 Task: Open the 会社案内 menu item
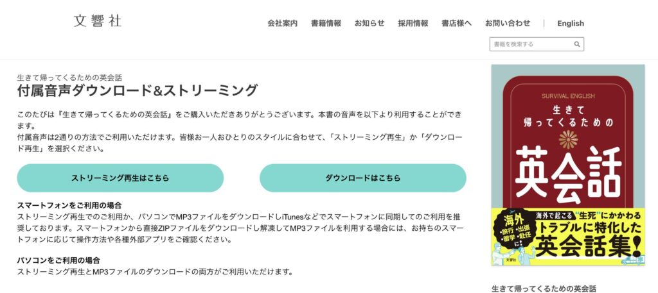[283, 24]
